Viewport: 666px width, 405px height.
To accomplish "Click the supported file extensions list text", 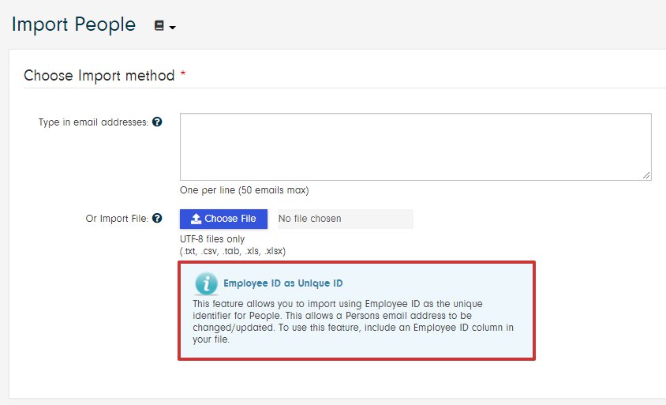I will 232,251.
